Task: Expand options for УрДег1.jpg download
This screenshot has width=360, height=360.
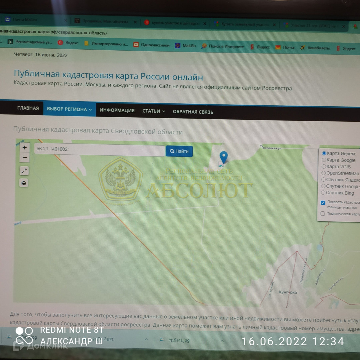Action: (x=222, y=341)
